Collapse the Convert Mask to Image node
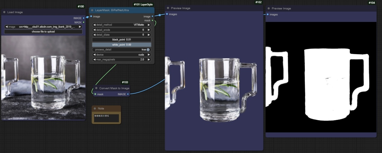Image resolution: width=382 pixels, height=153 pixels. coord(96,88)
